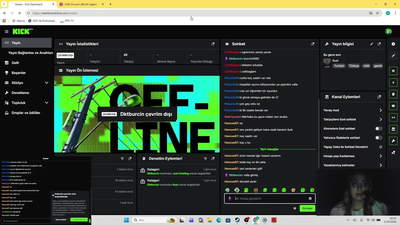
Task: Select Yayın in the sidebar
Action: [x=27, y=43]
